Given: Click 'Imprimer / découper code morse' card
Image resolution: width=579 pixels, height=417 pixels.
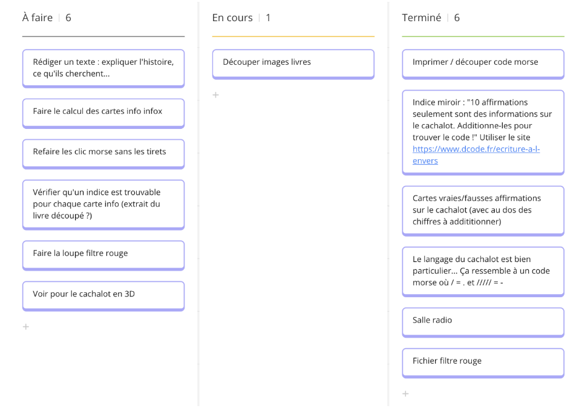Looking at the screenshot, I should [x=483, y=62].
